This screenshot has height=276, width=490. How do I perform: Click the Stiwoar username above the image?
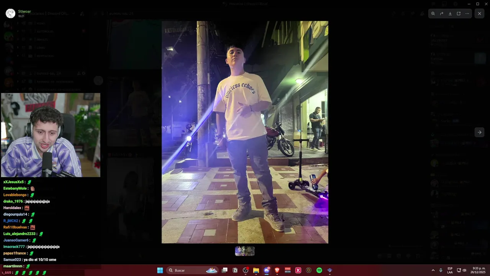(24, 11)
